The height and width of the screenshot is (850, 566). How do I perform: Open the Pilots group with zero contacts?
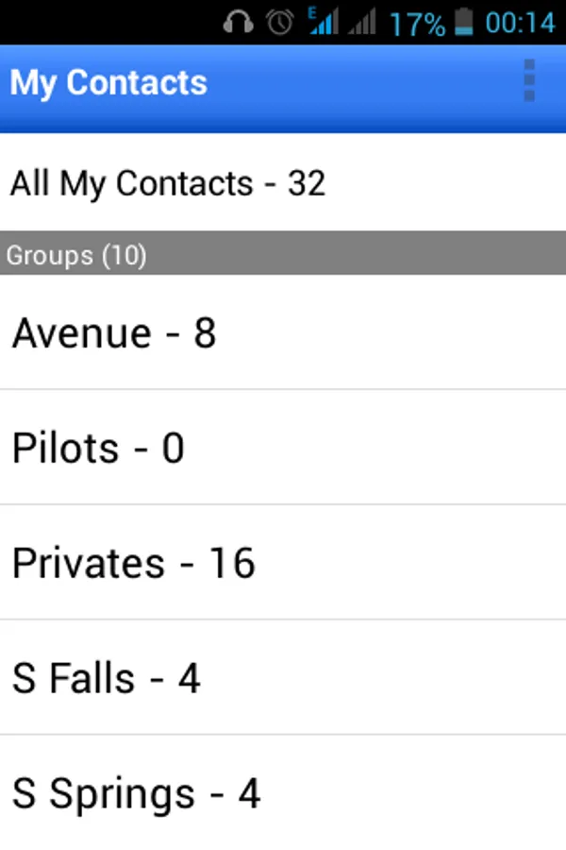tap(97, 448)
